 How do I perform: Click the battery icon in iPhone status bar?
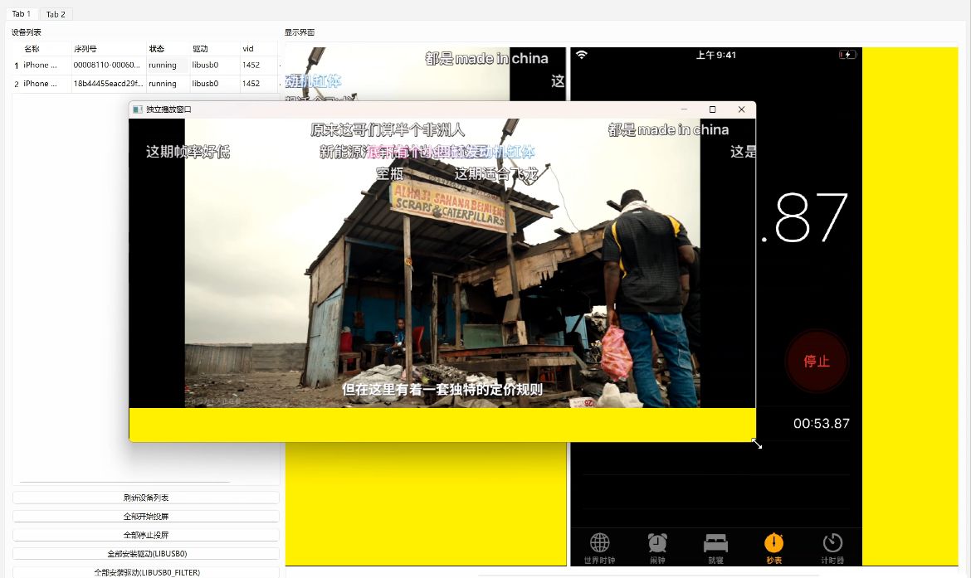pyautogui.click(x=846, y=54)
